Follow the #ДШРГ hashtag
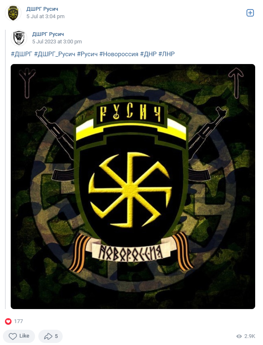This screenshot has width=263, height=345. coord(21,54)
